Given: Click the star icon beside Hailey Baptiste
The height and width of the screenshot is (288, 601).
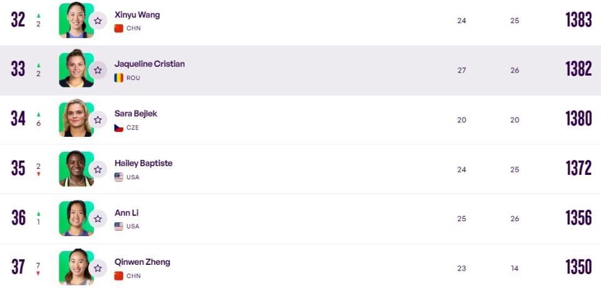Looking at the screenshot, I should (x=98, y=169).
